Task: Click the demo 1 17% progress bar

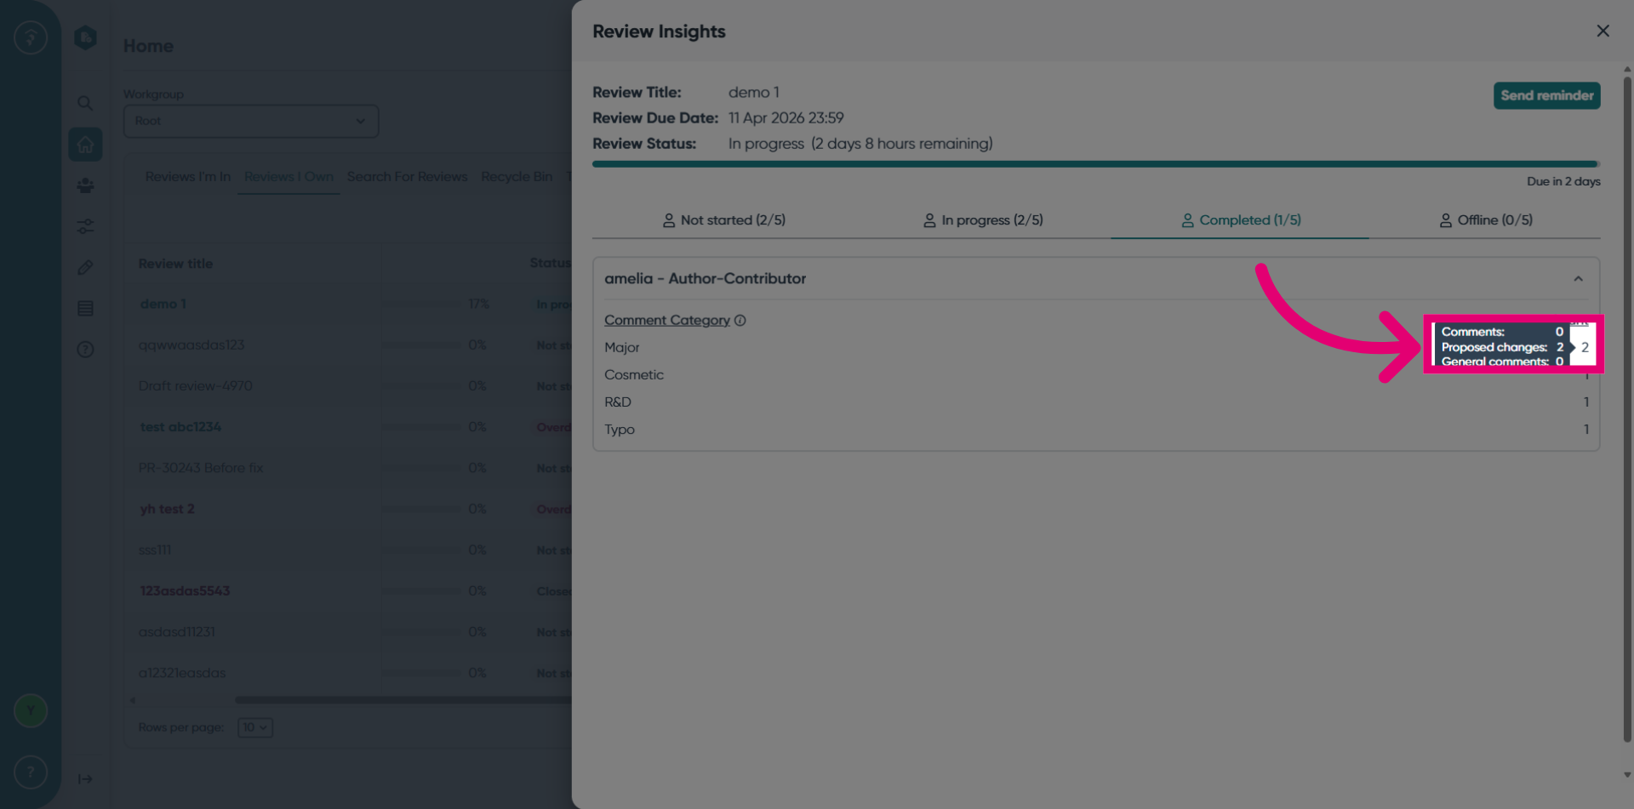Action: click(x=421, y=305)
